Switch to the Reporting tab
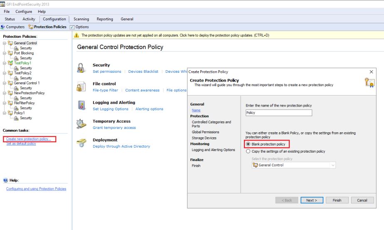The width and height of the screenshot is (384, 230). click(x=105, y=19)
